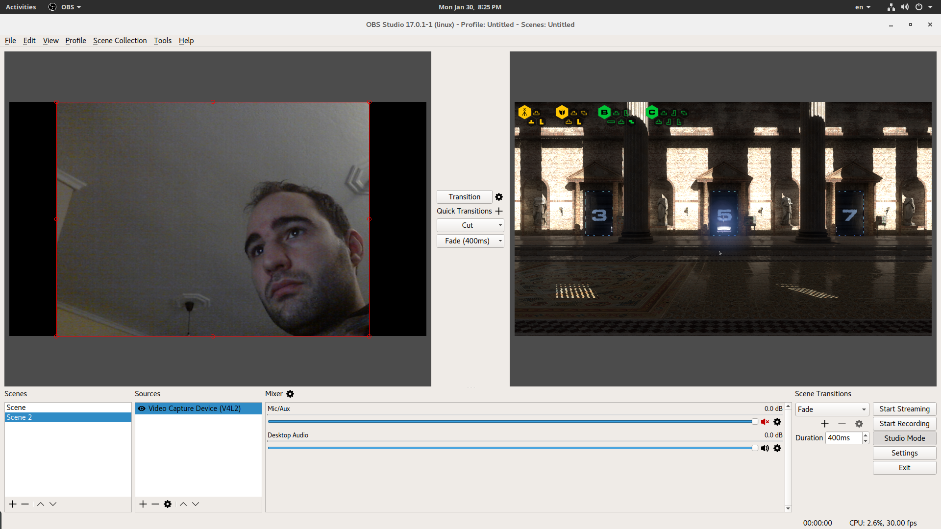Add a quick transition with plus icon
The height and width of the screenshot is (529, 941).
click(499, 211)
